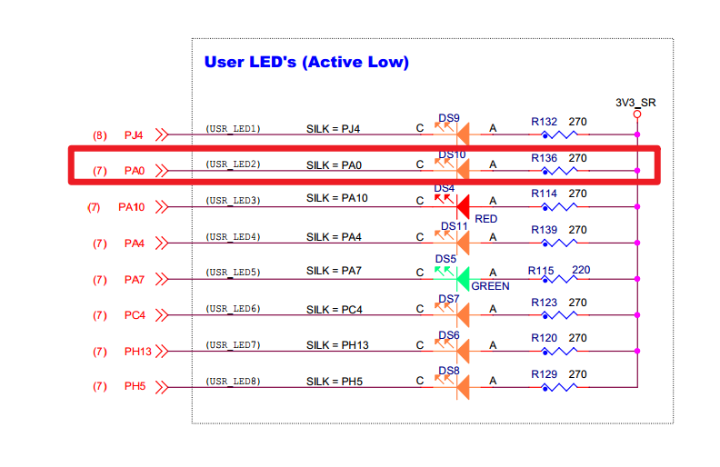Click the DS6 LED symbol

tap(457, 350)
